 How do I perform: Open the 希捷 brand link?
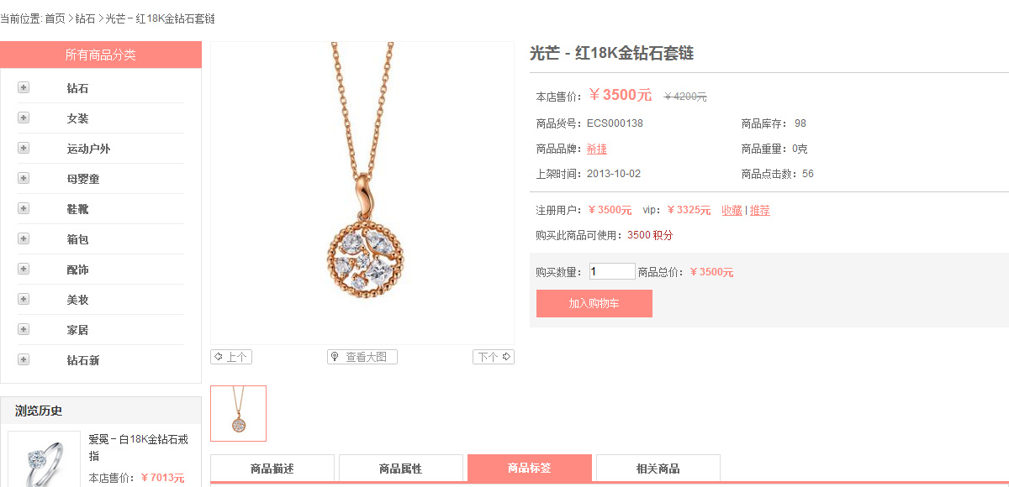597,149
